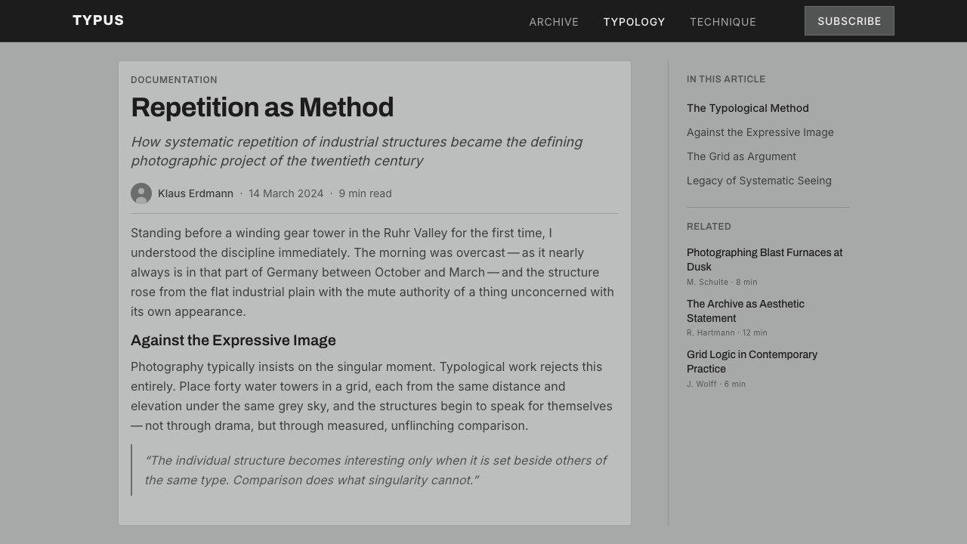Image resolution: width=967 pixels, height=544 pixels.
Task: Jump to Against the Expressive Image in contents
Action: 760,132
